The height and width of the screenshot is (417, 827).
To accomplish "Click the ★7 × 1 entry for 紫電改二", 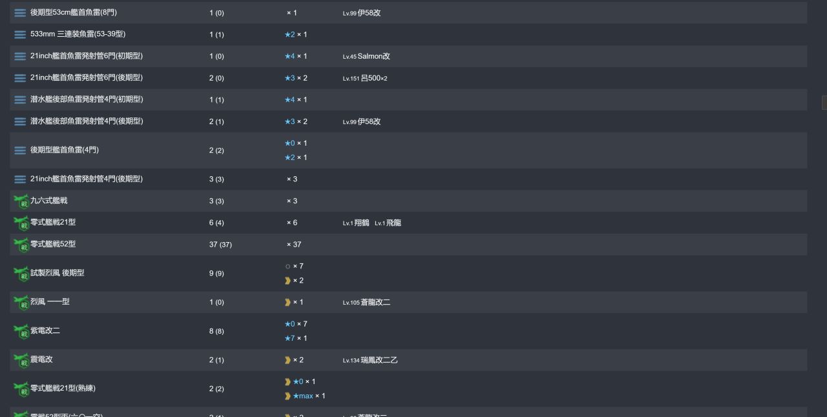I will tap(296, 338).
